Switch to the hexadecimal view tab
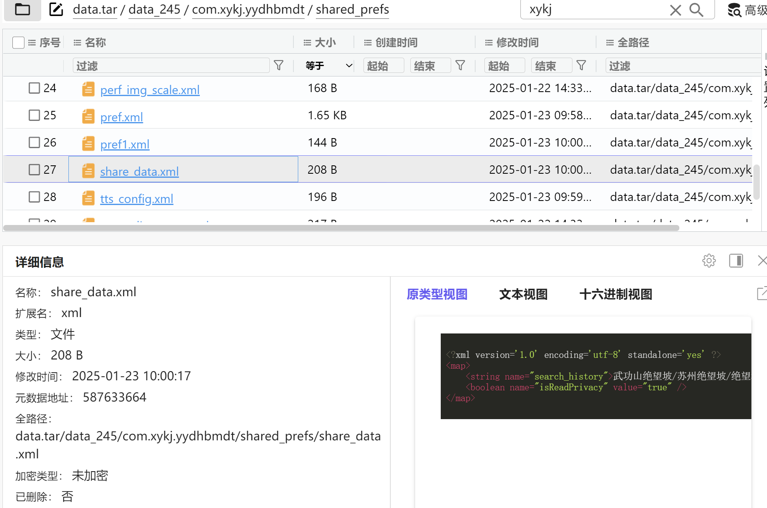This screenshot has width=767, height=508. (x=615, y=294)
